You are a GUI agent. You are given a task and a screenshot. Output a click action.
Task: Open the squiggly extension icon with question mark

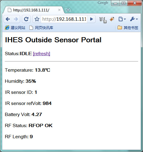coord(103,20)
